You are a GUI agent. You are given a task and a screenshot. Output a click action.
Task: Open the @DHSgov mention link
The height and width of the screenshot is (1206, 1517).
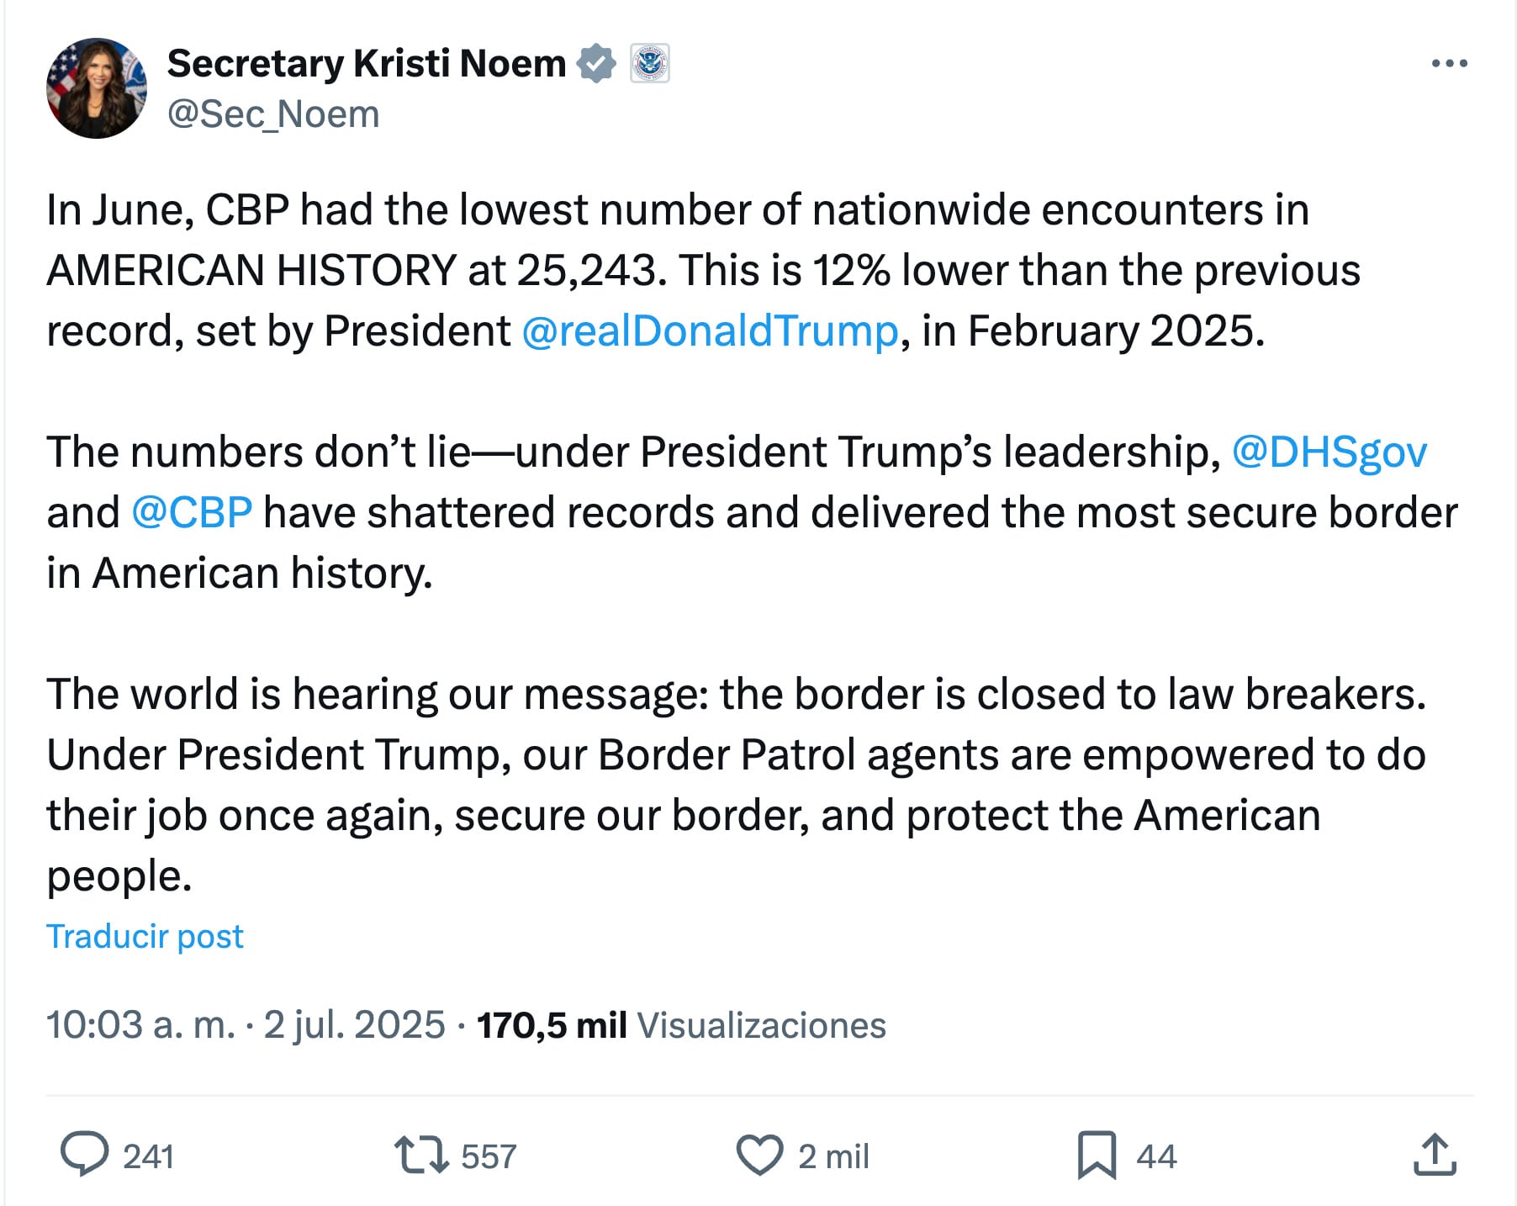pos(1329,452)
